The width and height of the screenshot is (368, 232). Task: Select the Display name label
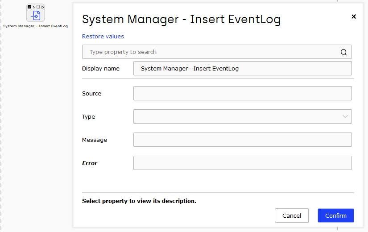[101, 69]
